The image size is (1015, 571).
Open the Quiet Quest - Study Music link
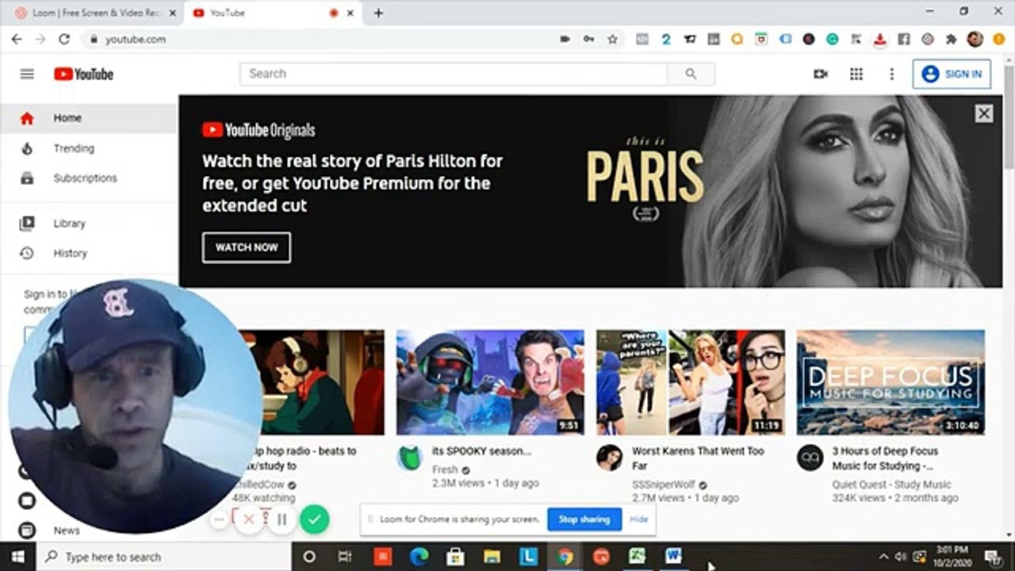(x=891, y=485)
